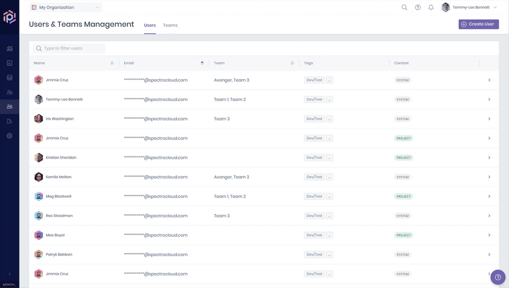Click the email in Mae Boyer's row
509x288 pixels.
(156, 235)
